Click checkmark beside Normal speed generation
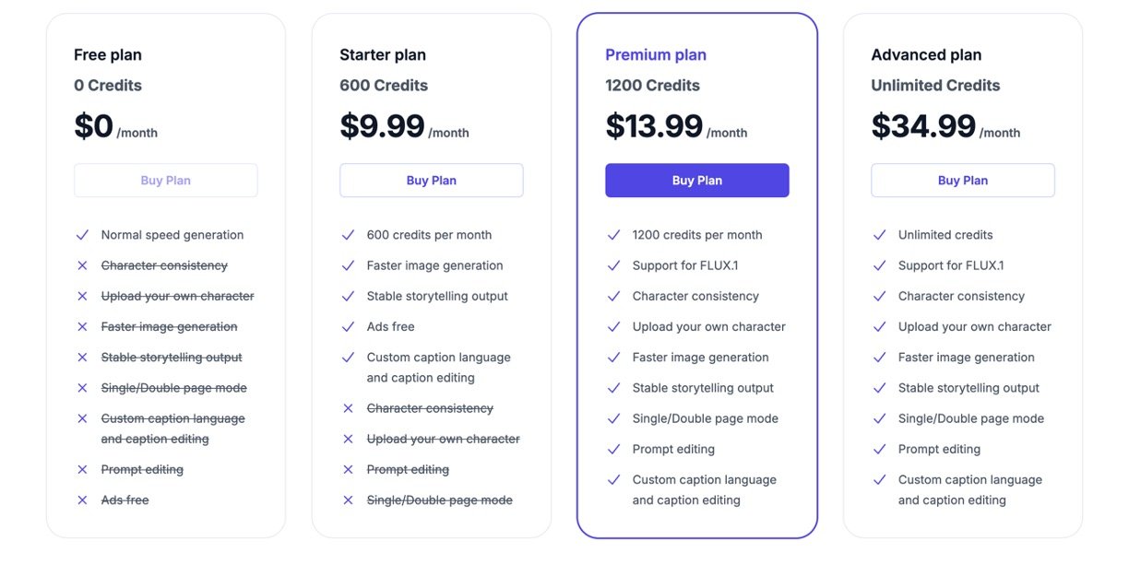This screenshot has width=1129, height=564. (x=82, y=235)
